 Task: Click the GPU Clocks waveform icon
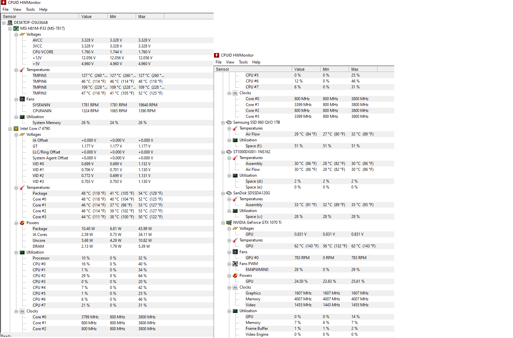[x=235, y=287]
